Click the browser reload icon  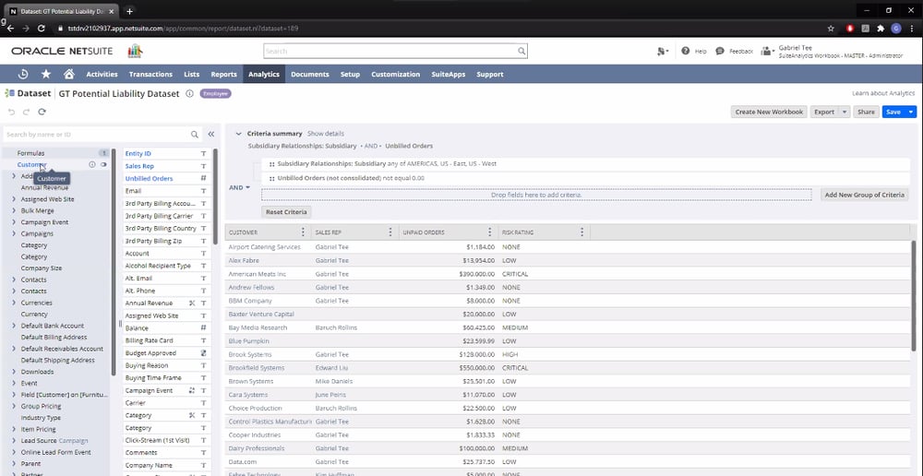pos(42,29)
